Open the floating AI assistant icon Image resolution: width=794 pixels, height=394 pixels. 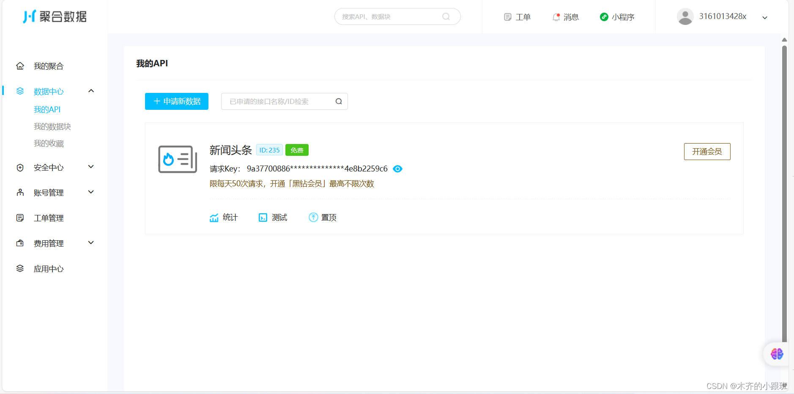point(777,354)
